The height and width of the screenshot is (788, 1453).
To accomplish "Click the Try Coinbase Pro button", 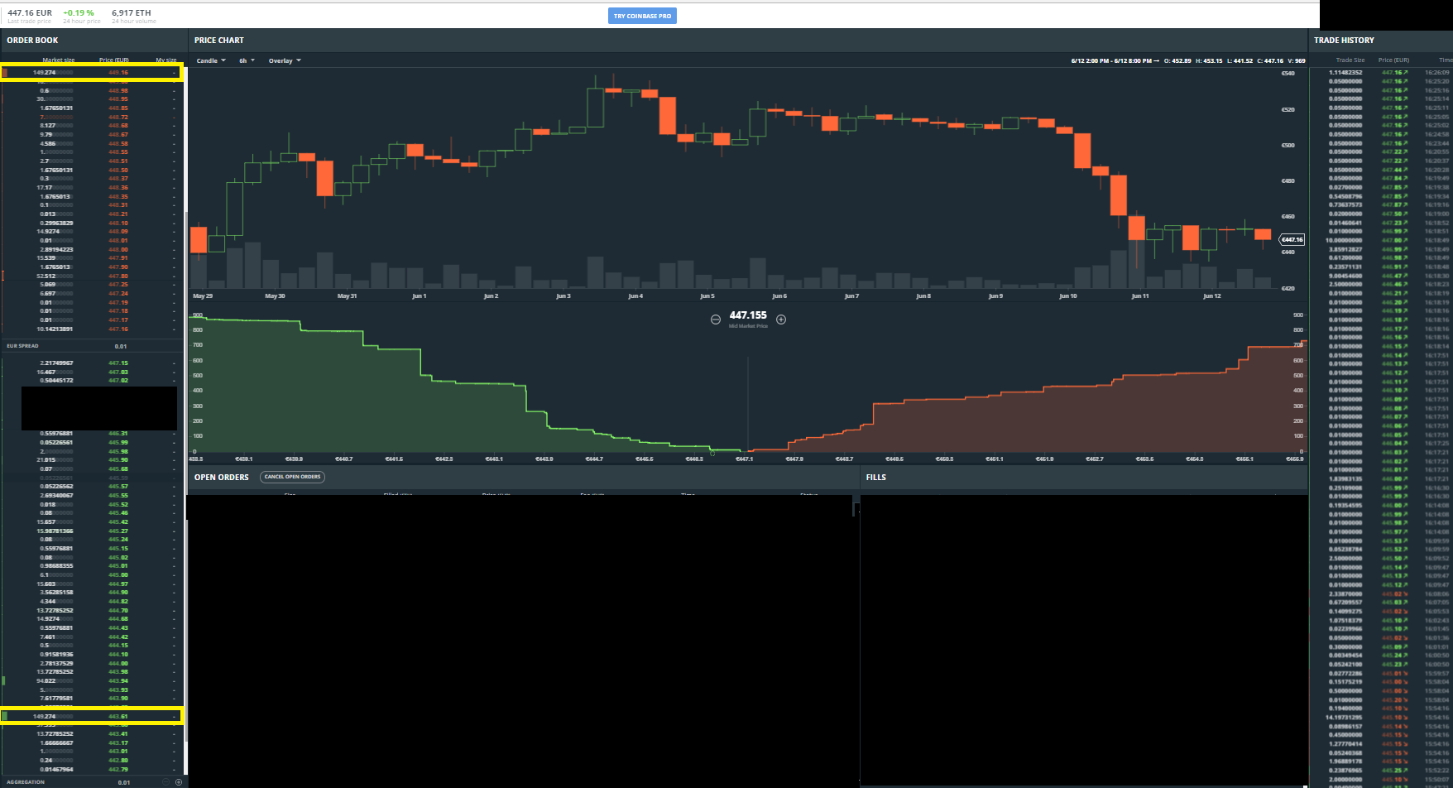I will tap(642, 16).
